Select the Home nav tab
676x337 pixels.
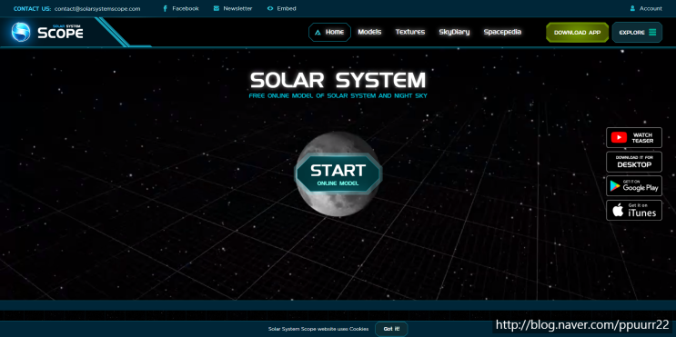pos(329,33)
